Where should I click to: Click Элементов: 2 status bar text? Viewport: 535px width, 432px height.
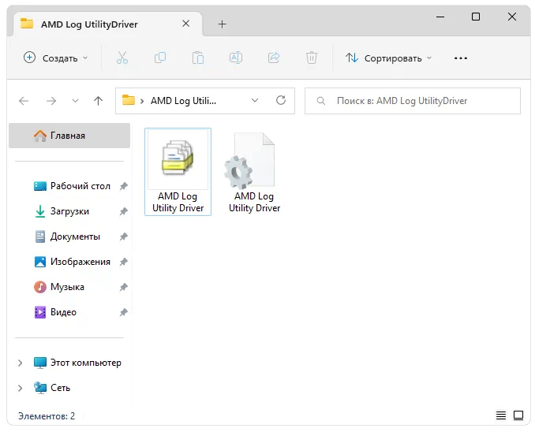47,416
